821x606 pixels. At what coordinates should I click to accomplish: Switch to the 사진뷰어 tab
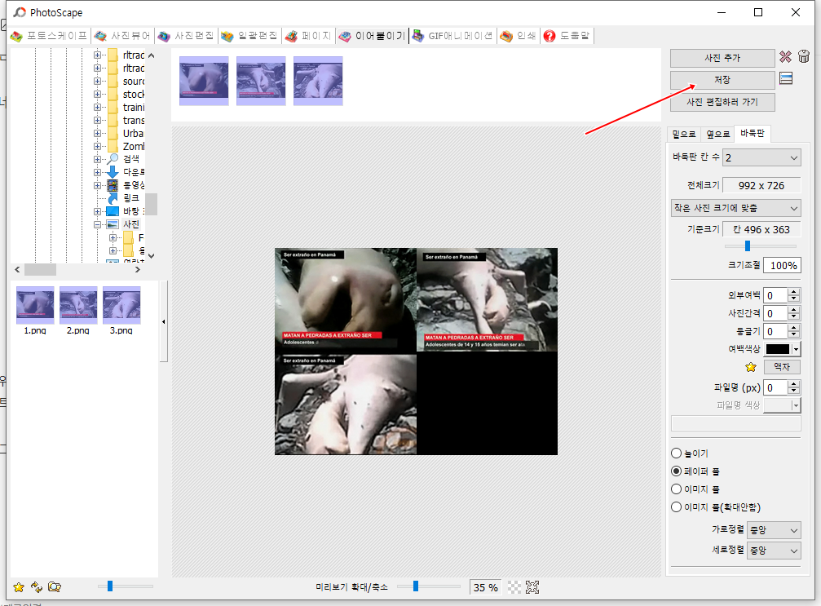tap(122, 36)
